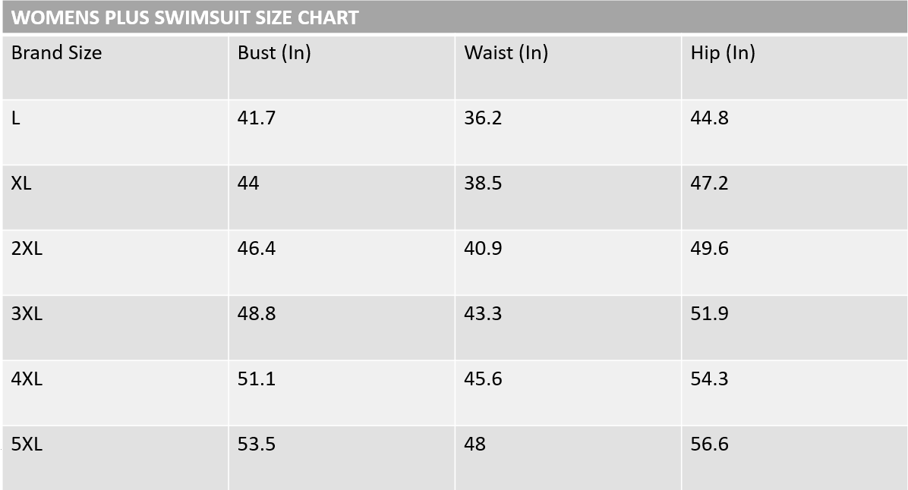908x490 pixels.
Task: Click the 51.9 hip value for 3XL
Action: click(x=709, y=314)
